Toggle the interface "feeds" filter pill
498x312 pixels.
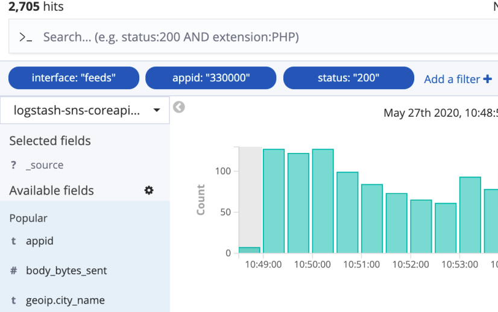click(x=74, y=78)
